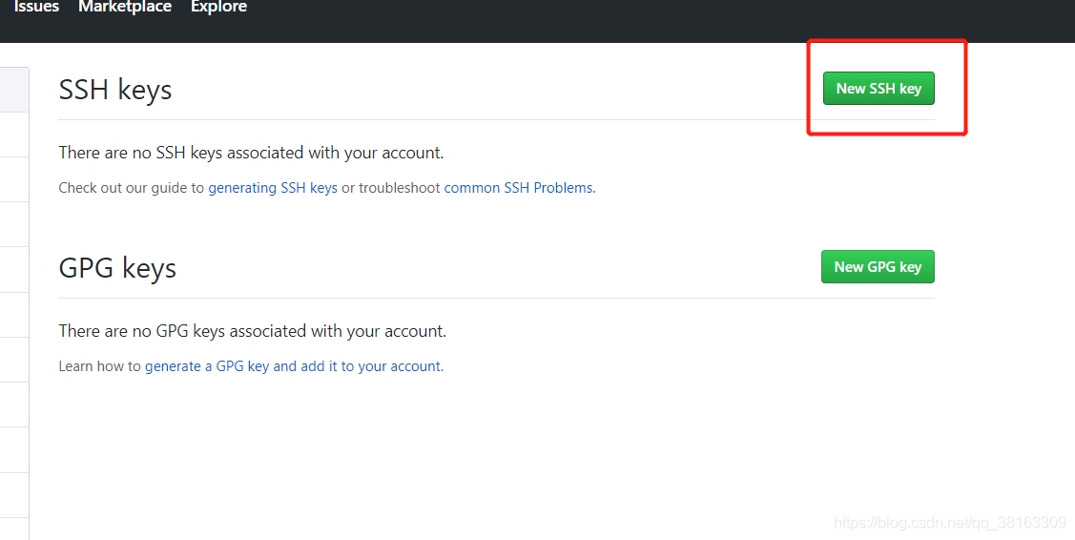This screenshot has height=540, width=1075.
Task: Click the blog.csdn.net watermark text
Action: point(949,523)
